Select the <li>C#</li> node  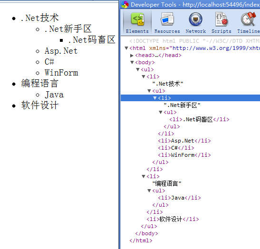pos(176,148)
